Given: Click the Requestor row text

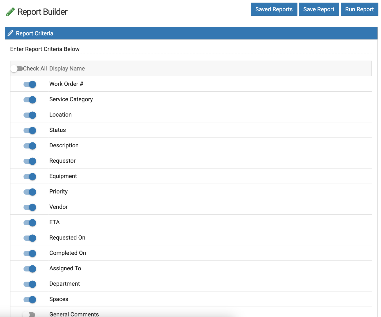Looking at the screenshot, I should 62,161.
